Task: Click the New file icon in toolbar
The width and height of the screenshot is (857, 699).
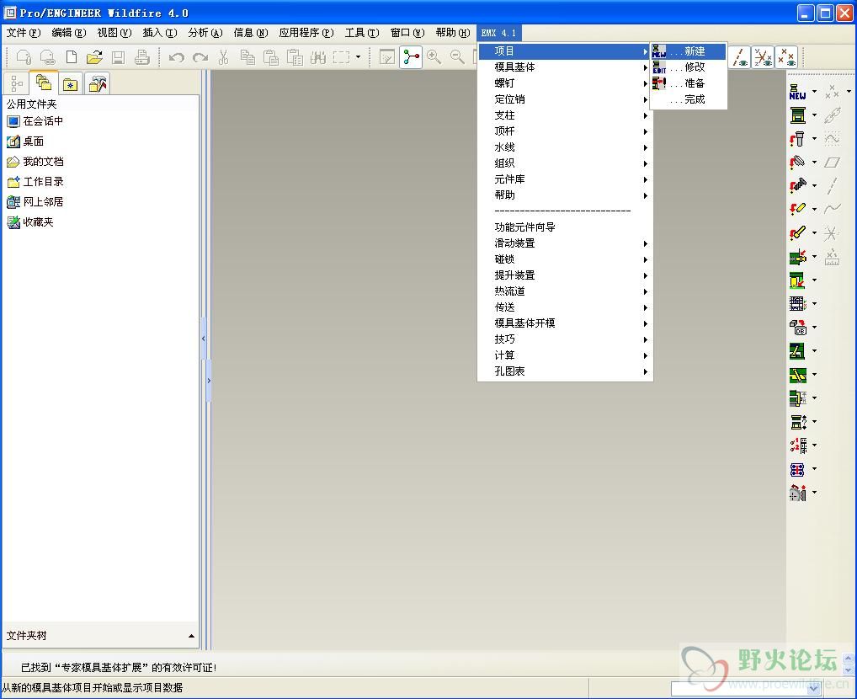Action: 72,57
